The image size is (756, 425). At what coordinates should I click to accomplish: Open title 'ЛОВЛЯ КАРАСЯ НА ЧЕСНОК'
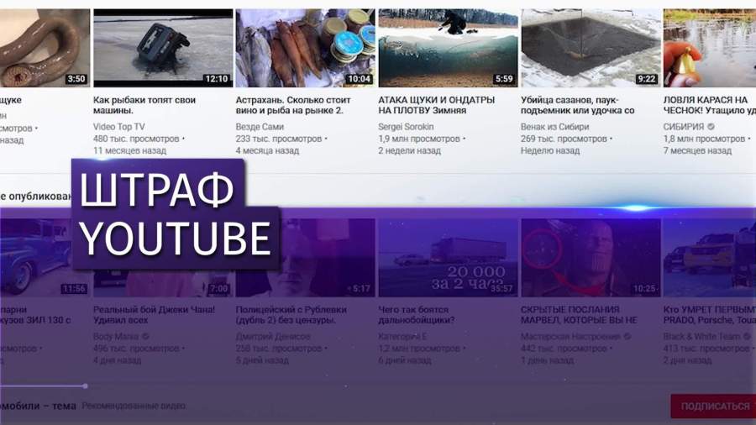[710, 105]
